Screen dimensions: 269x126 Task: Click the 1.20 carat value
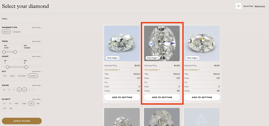218,78
